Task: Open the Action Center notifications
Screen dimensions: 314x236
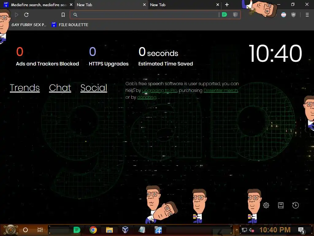Action: click(301, 230)
